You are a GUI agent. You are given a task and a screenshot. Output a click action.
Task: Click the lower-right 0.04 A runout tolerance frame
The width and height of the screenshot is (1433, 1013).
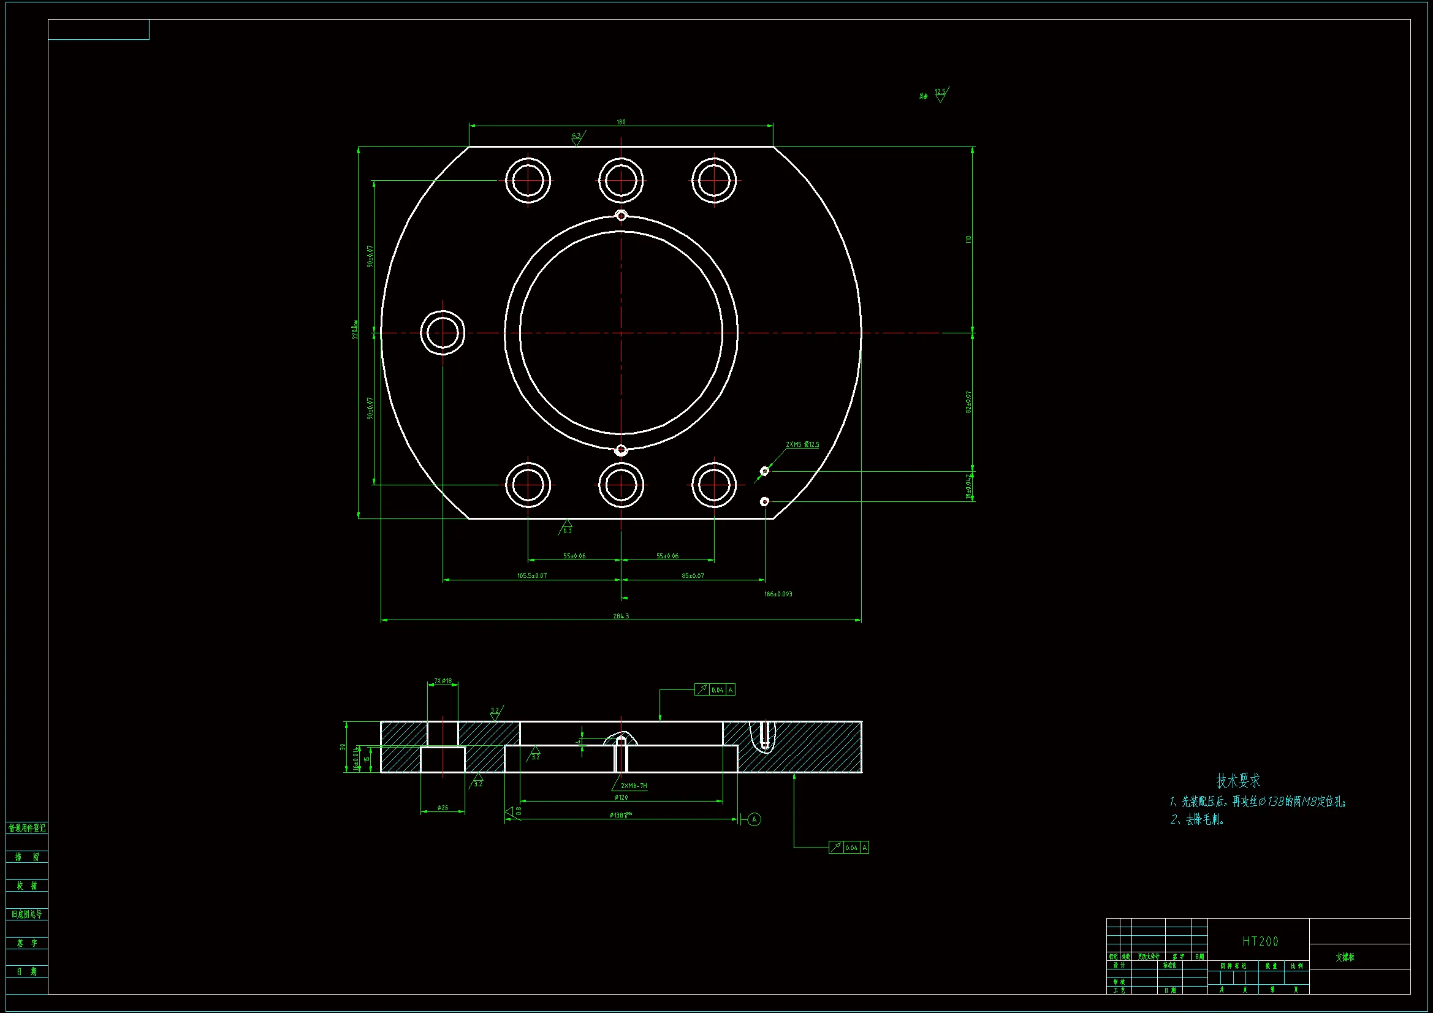849,848
